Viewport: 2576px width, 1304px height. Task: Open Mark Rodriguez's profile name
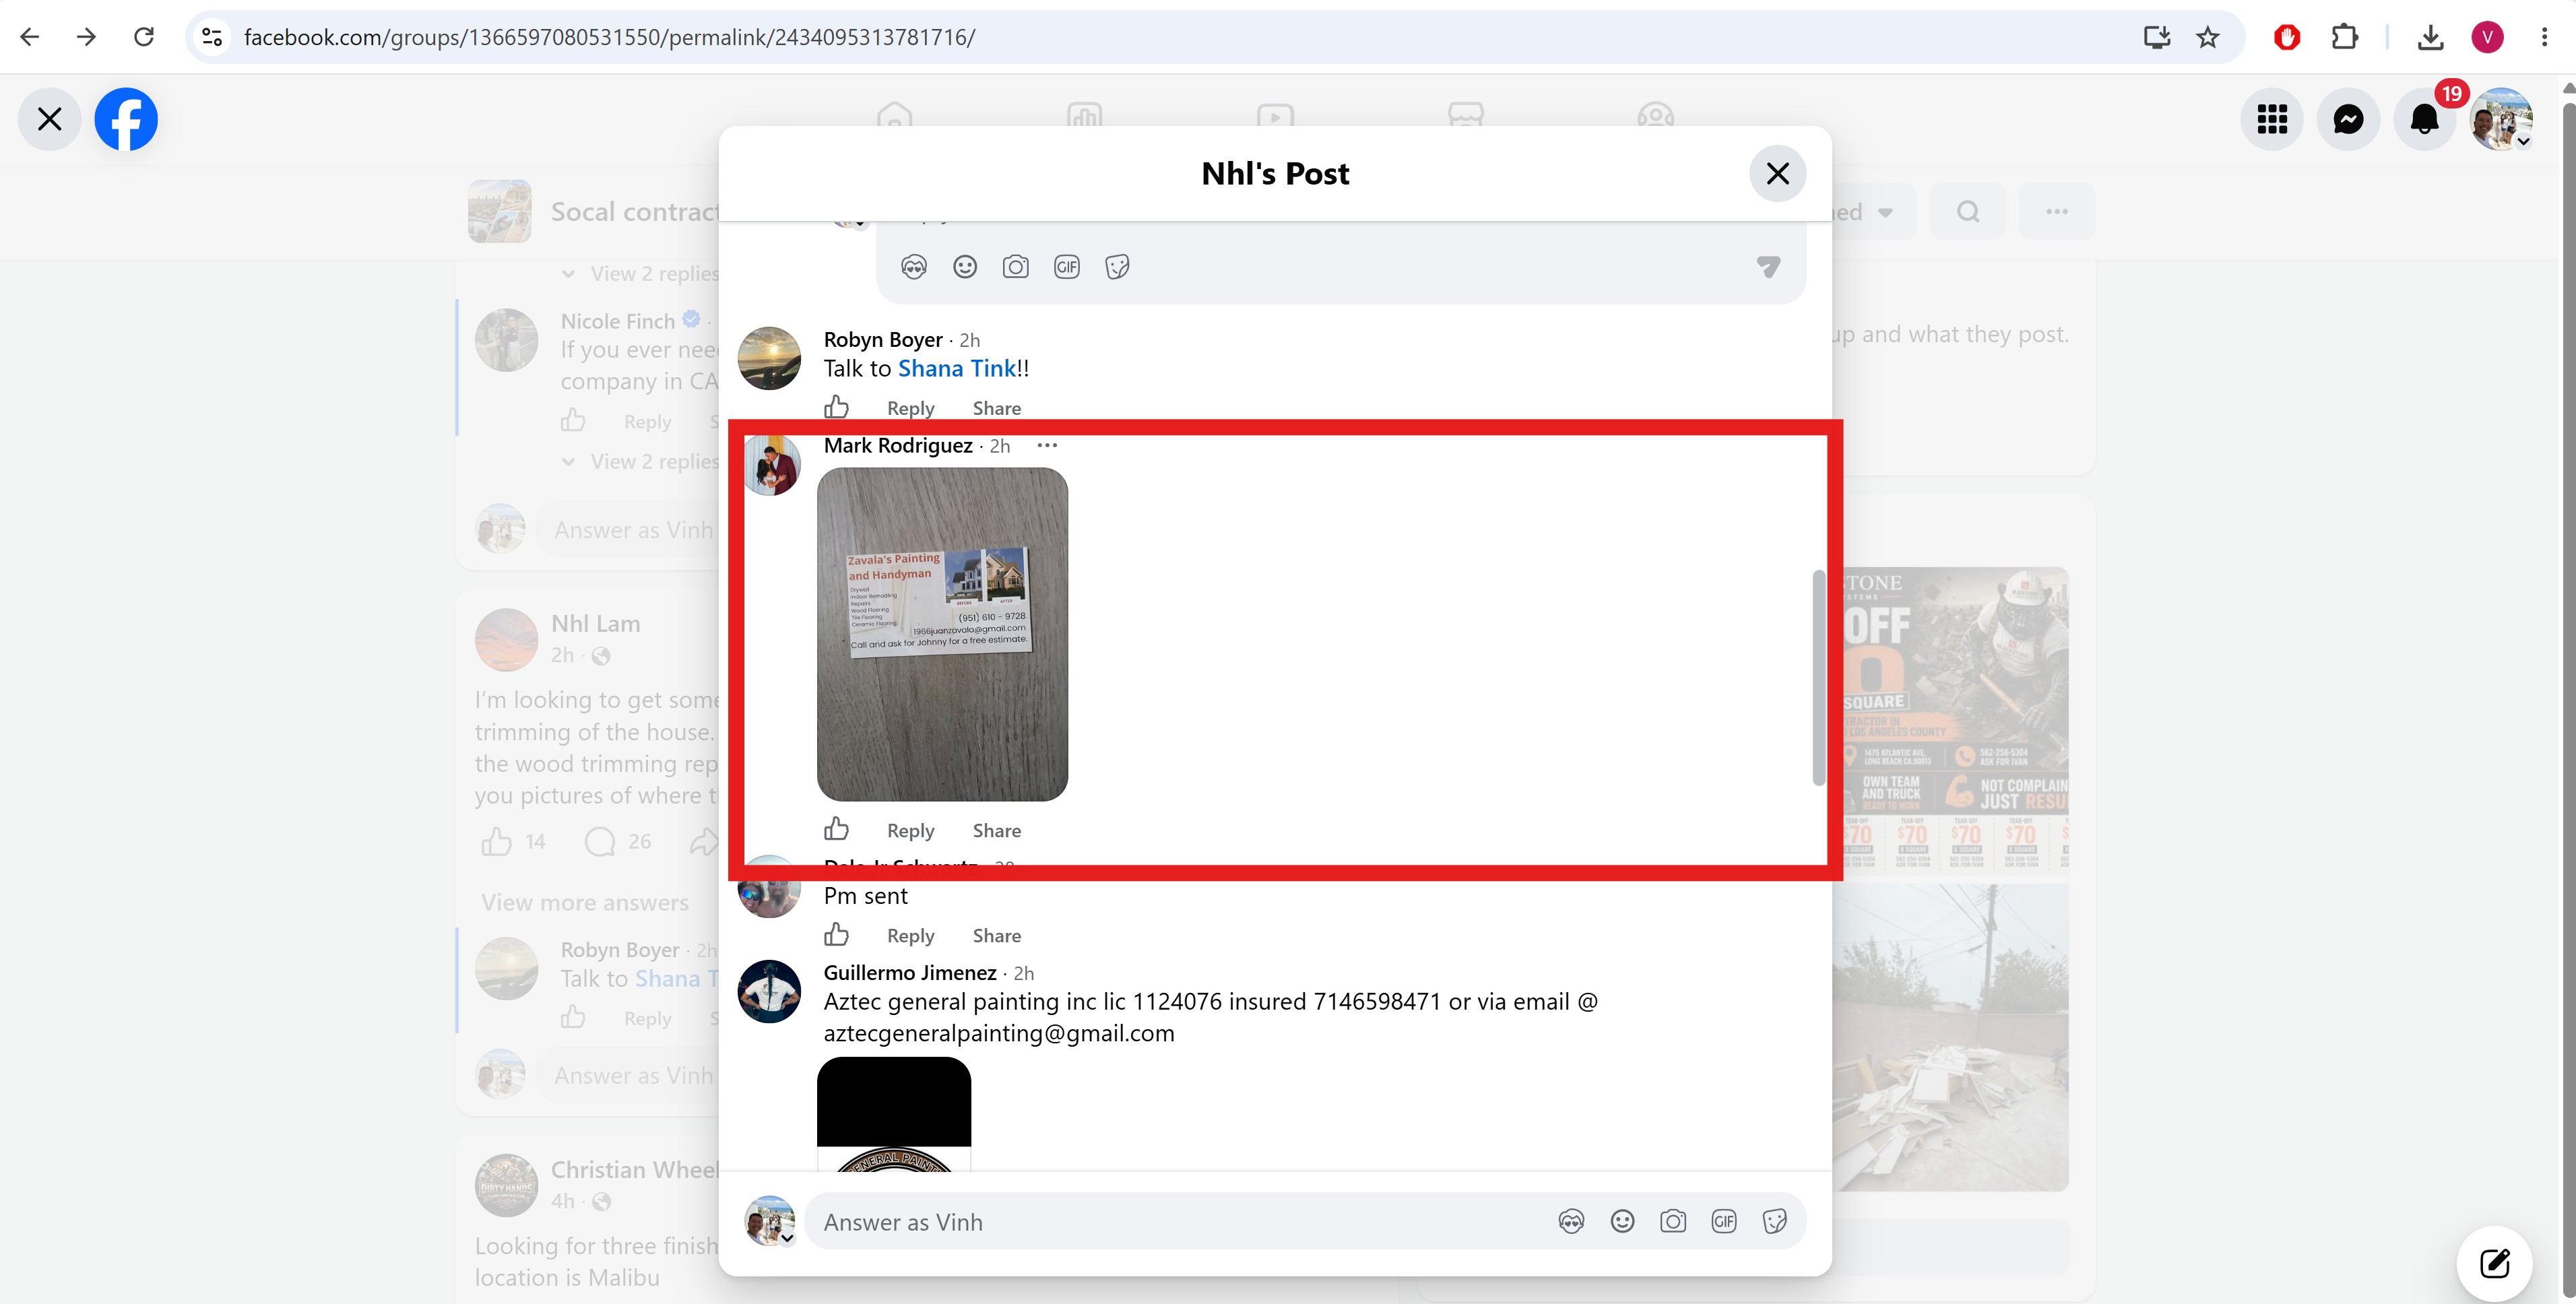coord(897,445)
